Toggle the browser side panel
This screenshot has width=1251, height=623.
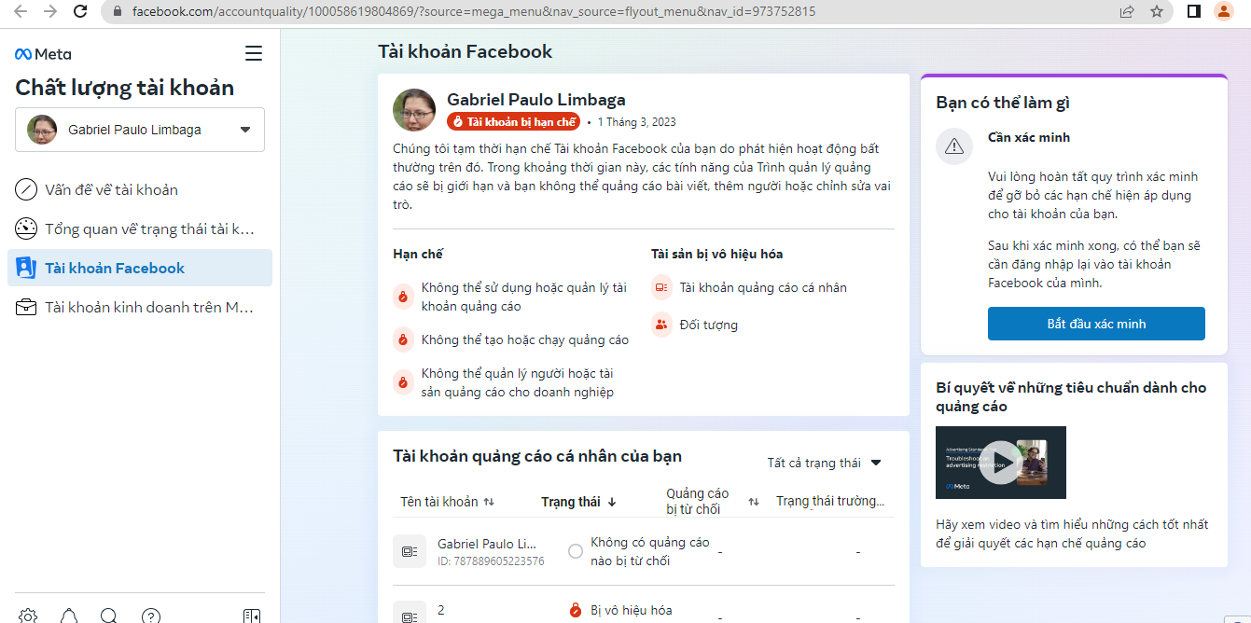click(x=1193, y=11)
